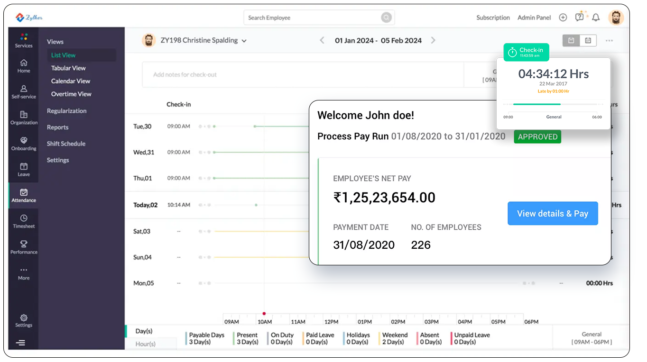Open the Services menu icon

coord(24,37)
